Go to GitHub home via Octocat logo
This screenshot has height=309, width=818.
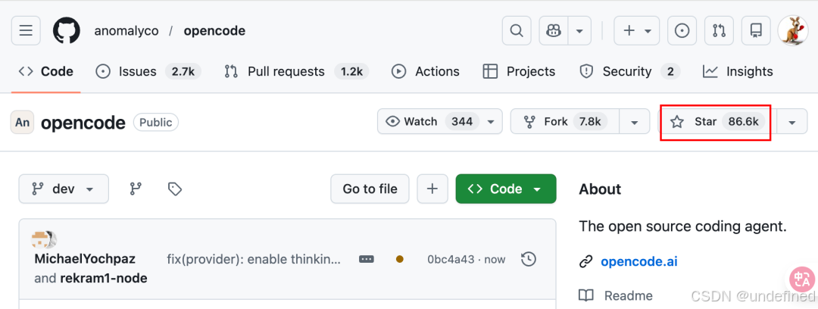[67, 31]
